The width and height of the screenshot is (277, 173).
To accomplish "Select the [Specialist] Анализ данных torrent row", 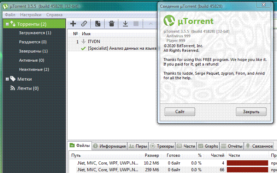I will 113,48.
